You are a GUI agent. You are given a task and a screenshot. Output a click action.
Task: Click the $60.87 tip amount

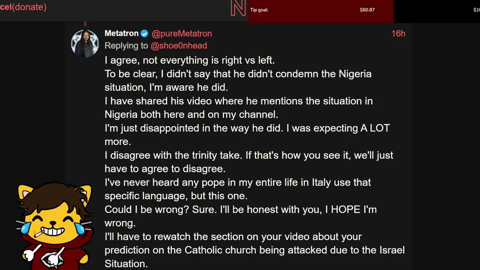click(367, 10)
